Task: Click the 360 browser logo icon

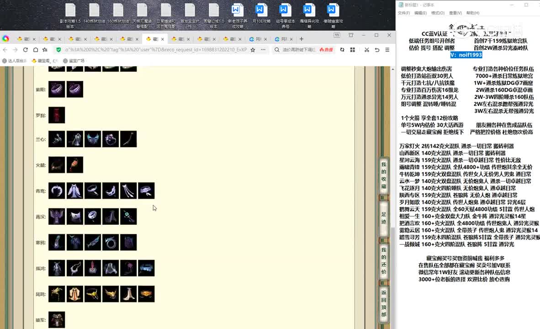Action: coord(5,38)
